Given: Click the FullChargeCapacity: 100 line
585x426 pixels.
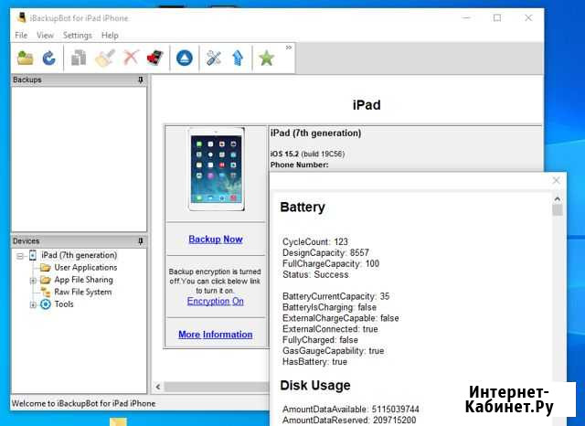Looking at the screenshot, I should [331, 263].
